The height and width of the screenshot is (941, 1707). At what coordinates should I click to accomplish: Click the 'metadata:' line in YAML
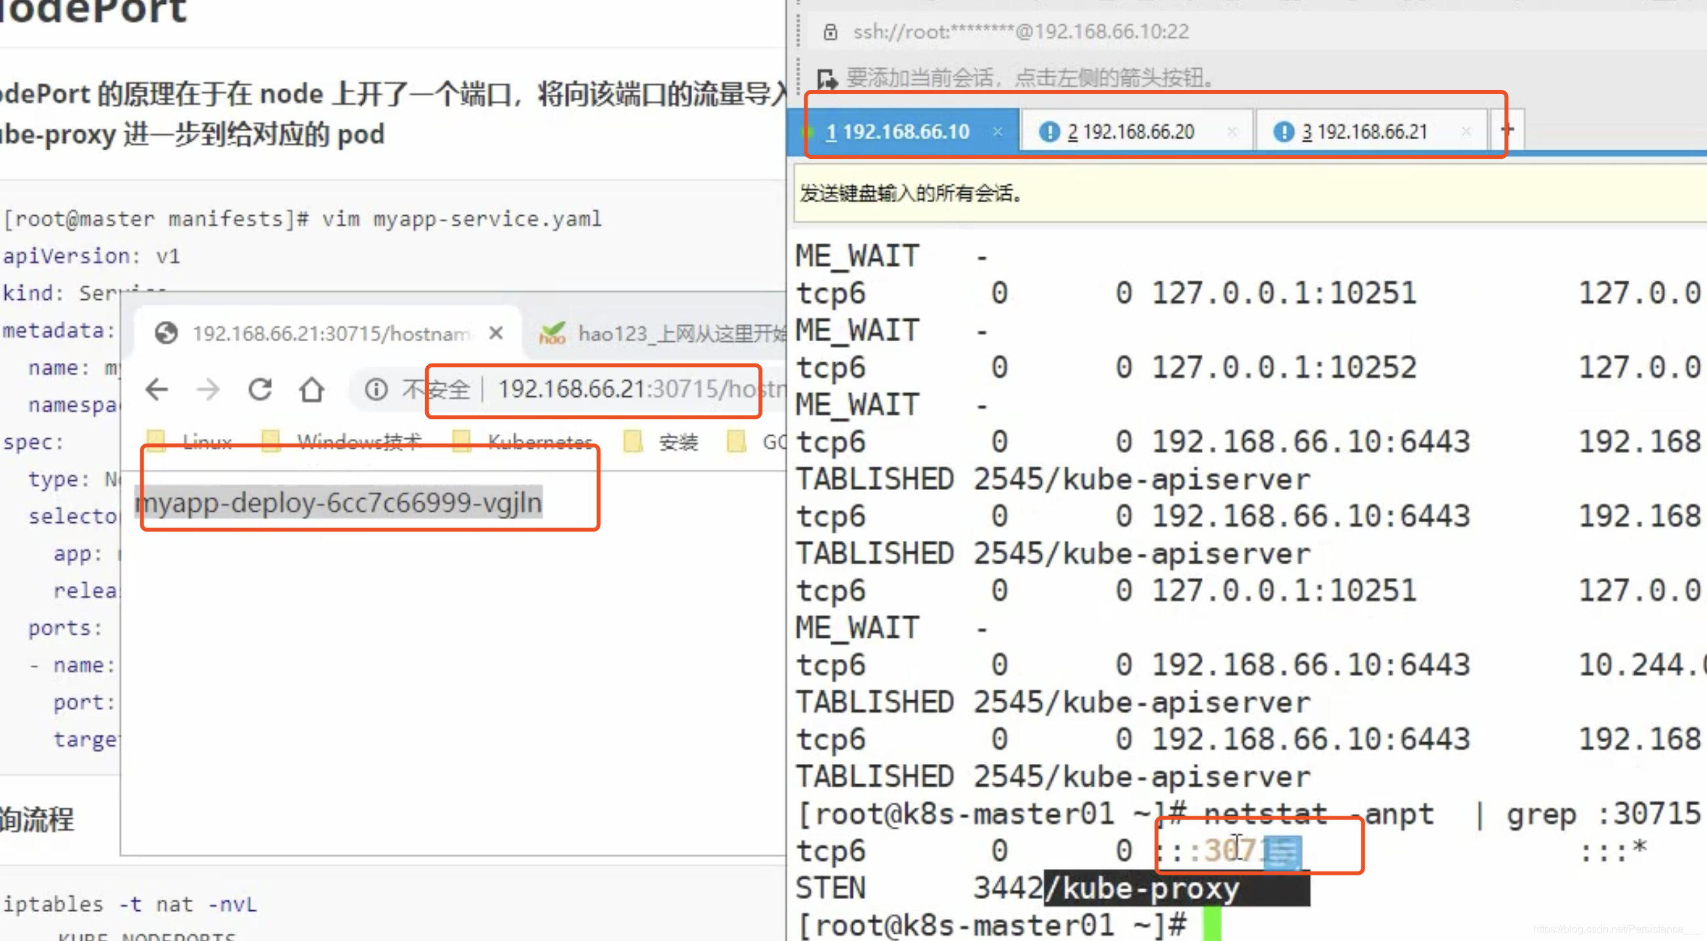pyautogui.click(x=59, y=330)
